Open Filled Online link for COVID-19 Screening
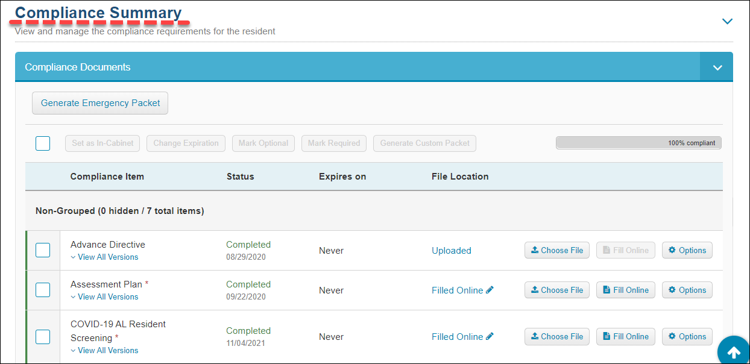 [x=457, y=336]
